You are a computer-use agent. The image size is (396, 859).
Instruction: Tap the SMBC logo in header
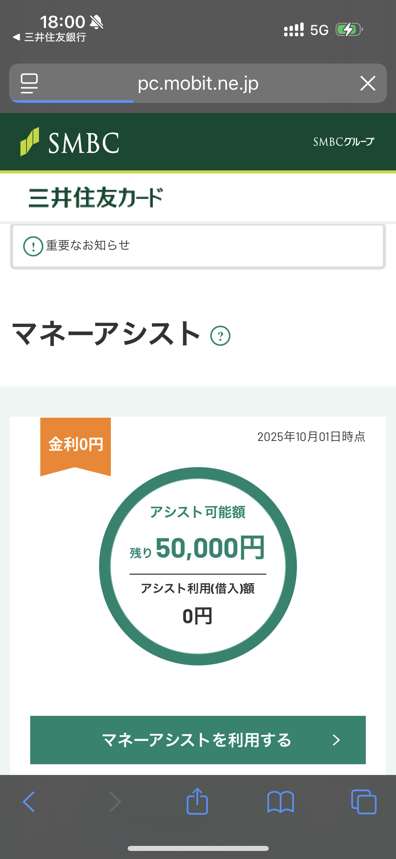pos(70,142)
